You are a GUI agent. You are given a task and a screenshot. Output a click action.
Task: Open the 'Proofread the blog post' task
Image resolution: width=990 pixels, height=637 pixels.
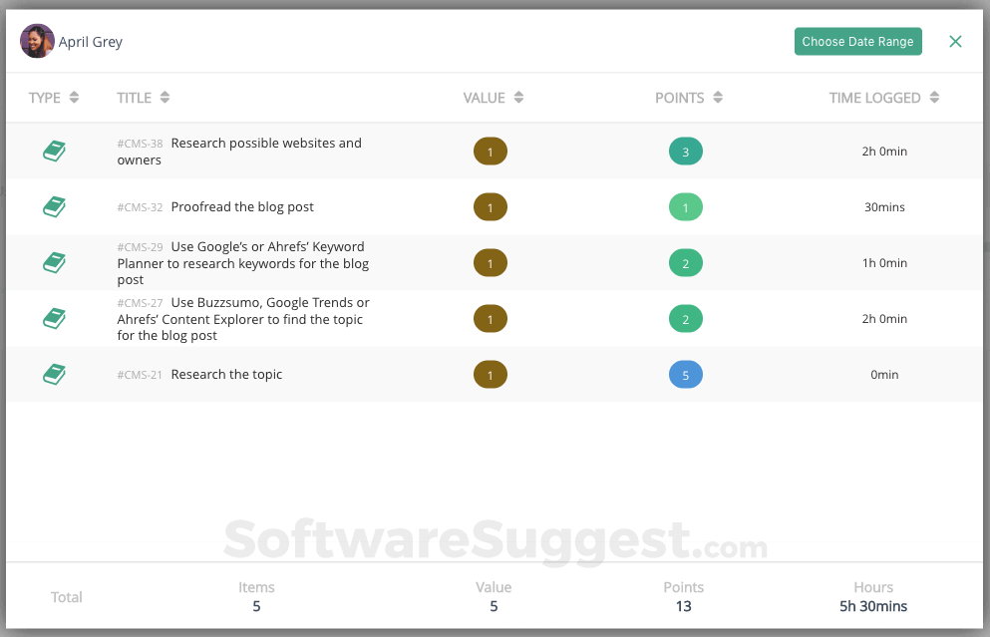[242, 207]
